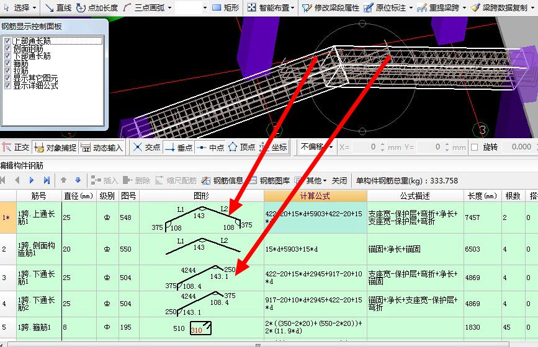Screen dimensions: 538x347
Task: Activate the 三点画弧 three-point arc tool
Action: 145,7
